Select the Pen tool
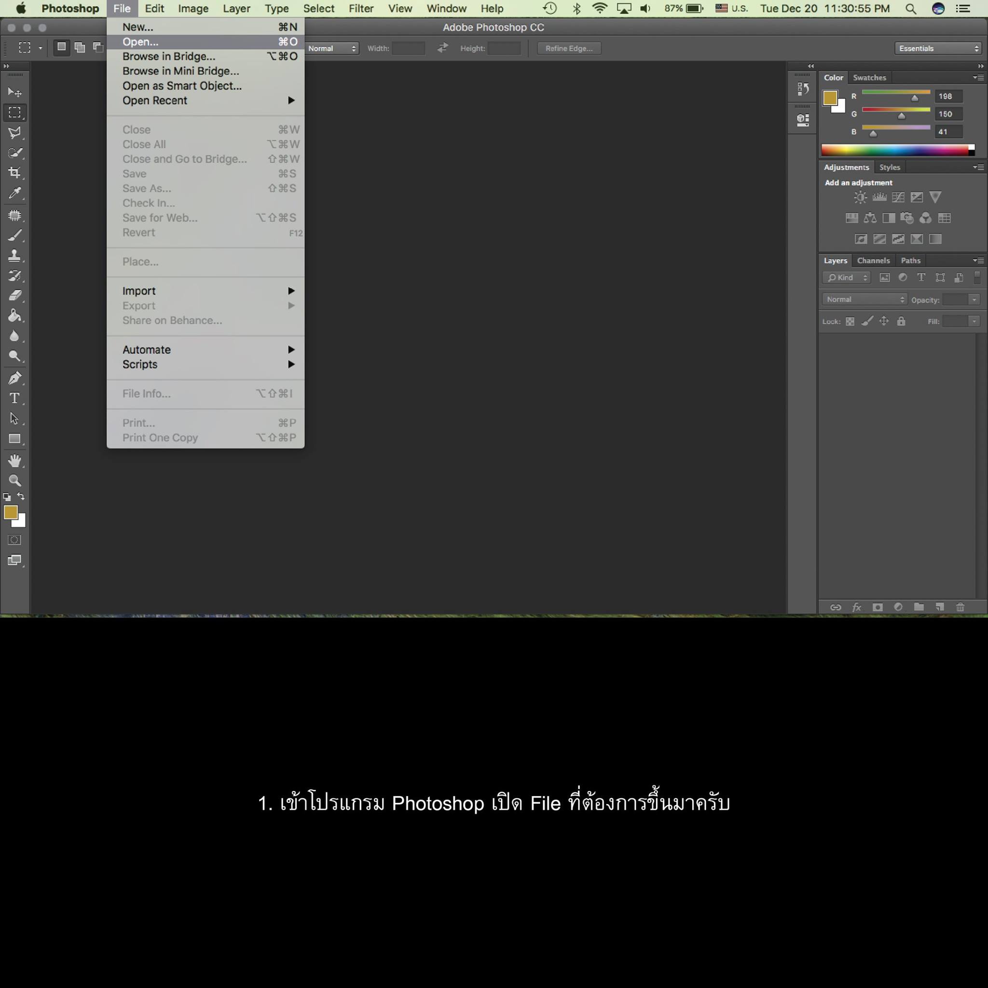The width and height of the screenshot is (988, 988). pos(15,378)
